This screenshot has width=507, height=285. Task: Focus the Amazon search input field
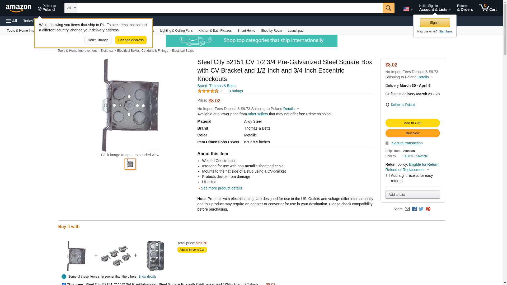coord(230,8)
